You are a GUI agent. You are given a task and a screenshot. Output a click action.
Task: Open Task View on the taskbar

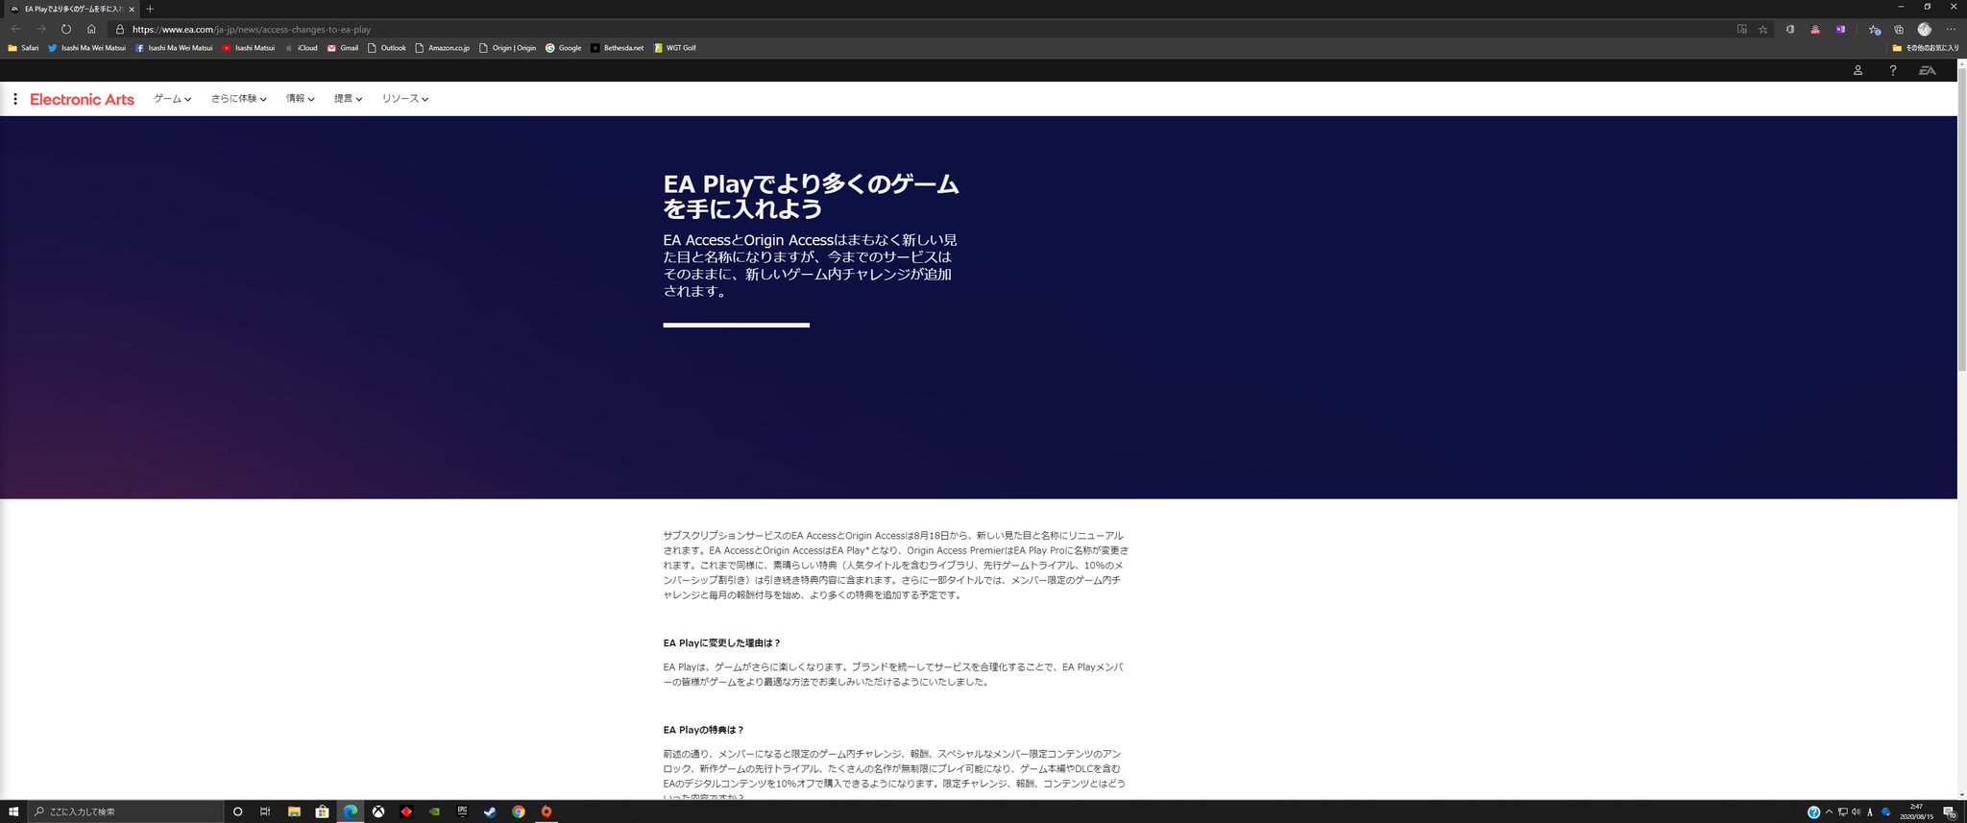265,811
